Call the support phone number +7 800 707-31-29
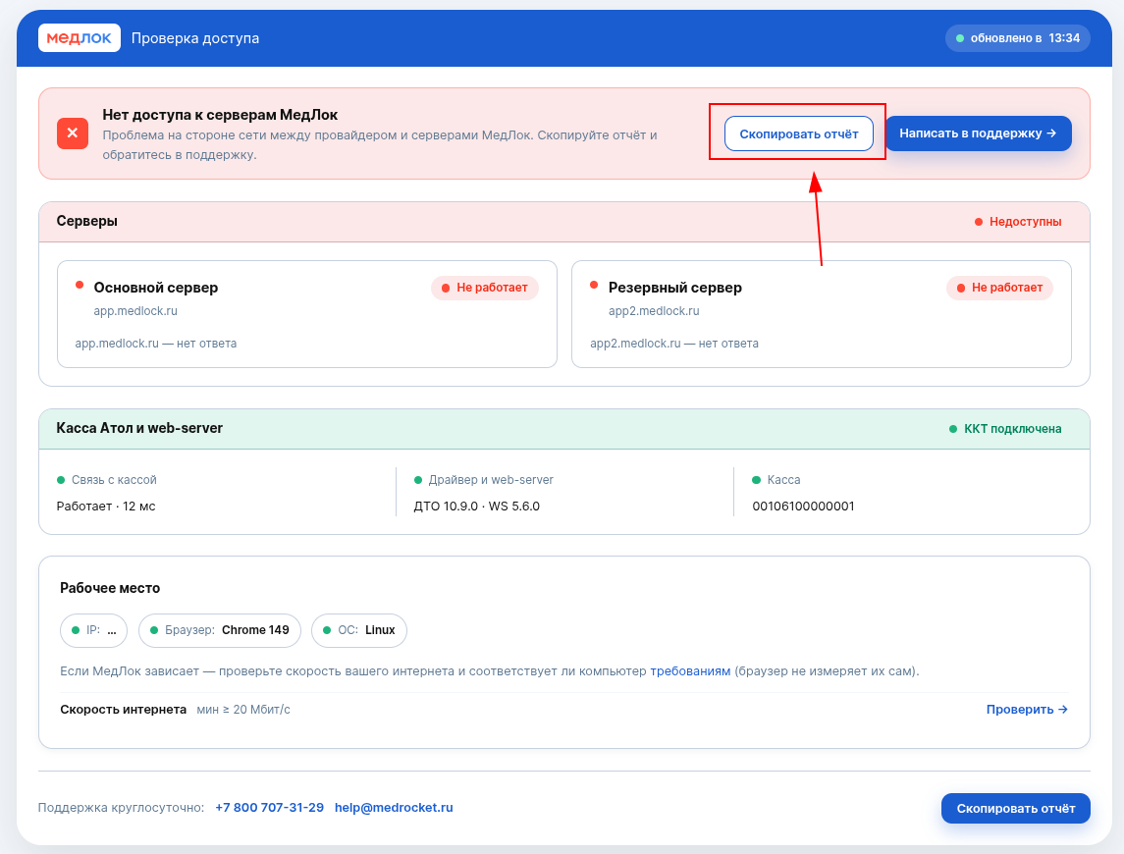This screenshot has width=1124, height=854. click(270, 808)
